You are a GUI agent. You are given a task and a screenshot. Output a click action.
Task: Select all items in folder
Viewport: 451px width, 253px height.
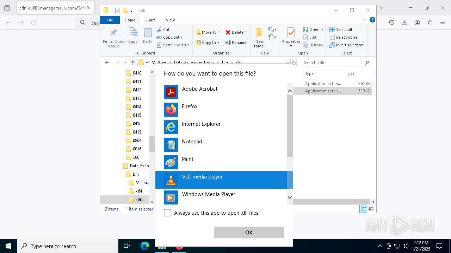341,30
